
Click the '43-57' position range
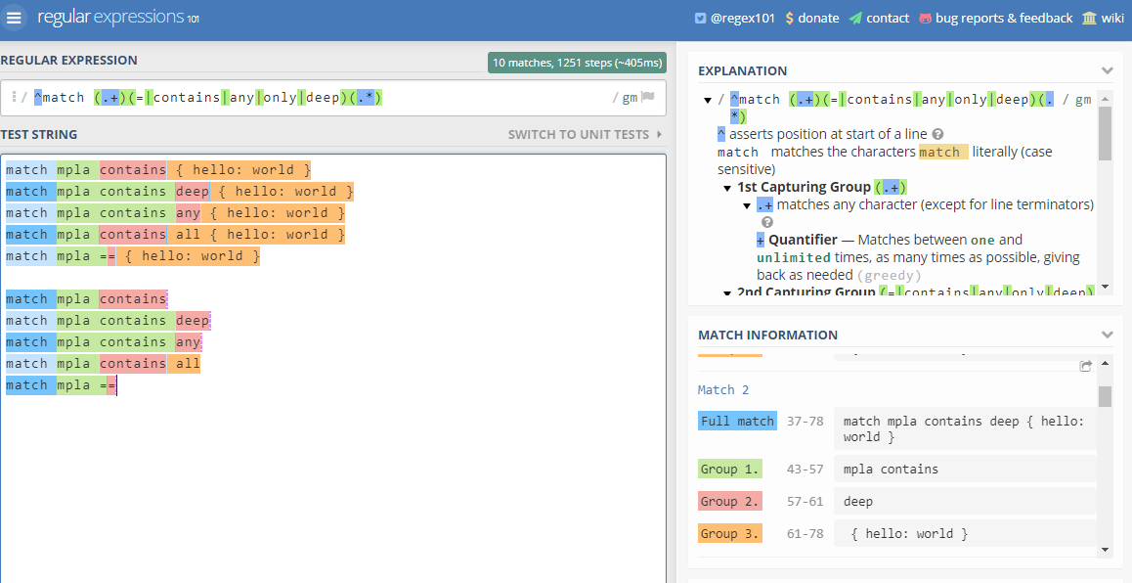[805, 469]
